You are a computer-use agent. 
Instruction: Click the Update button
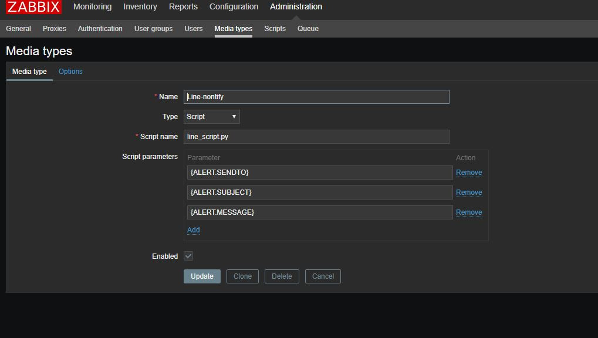tap(202, 276)
